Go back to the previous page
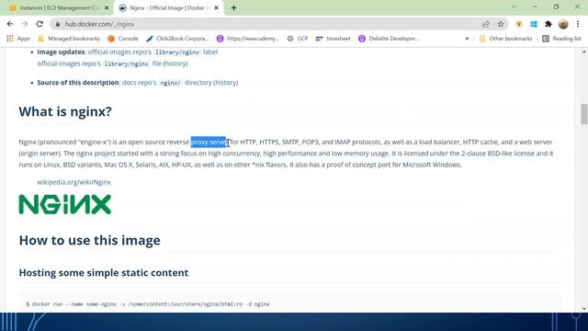This screenshot has width=588, height=331. [x=10, y=24]
